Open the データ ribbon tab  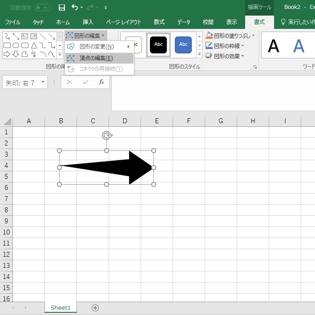pyautogui.click(x=184, y=22)
